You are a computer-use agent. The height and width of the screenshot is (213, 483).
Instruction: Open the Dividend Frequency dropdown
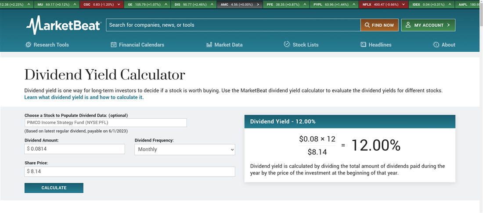[185, 149]
